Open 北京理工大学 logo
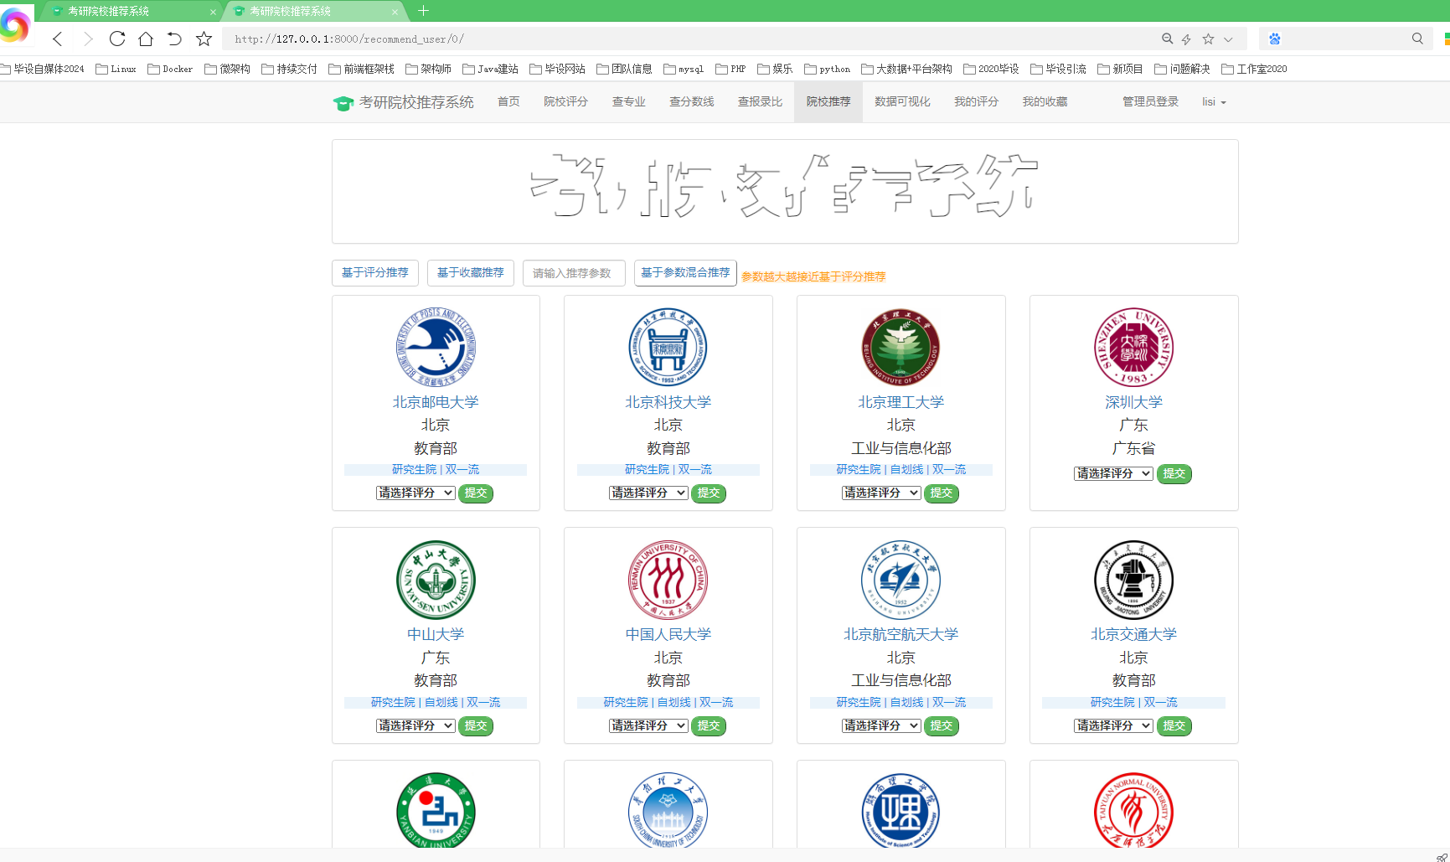 click(900, 347)
